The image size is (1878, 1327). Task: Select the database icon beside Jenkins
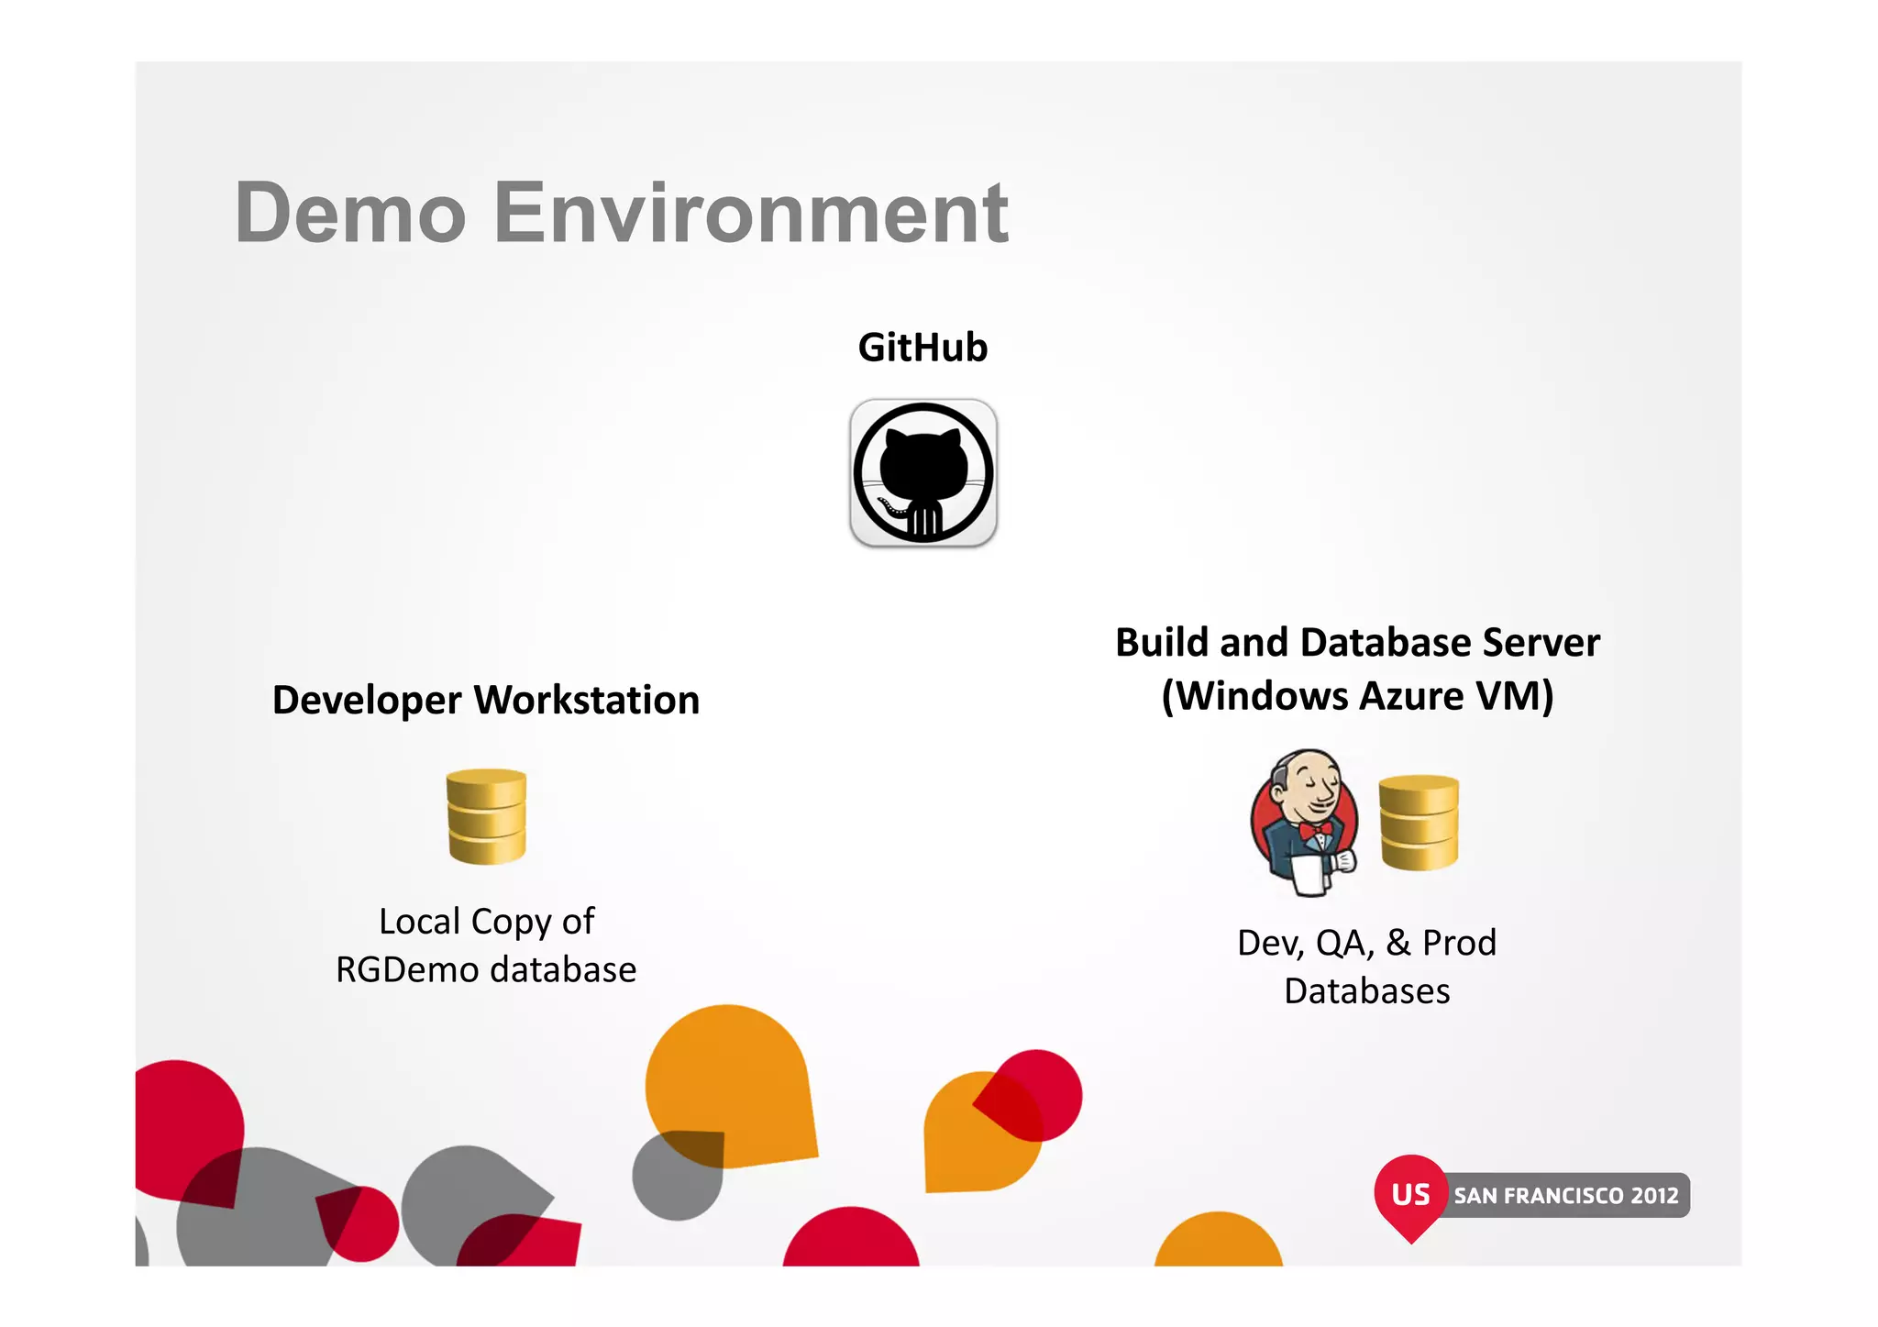coord(1419,823)
